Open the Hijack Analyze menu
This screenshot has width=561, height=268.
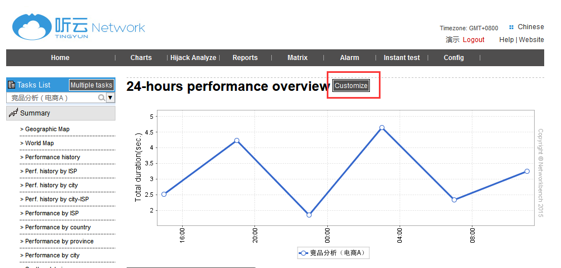click(193, 58)
